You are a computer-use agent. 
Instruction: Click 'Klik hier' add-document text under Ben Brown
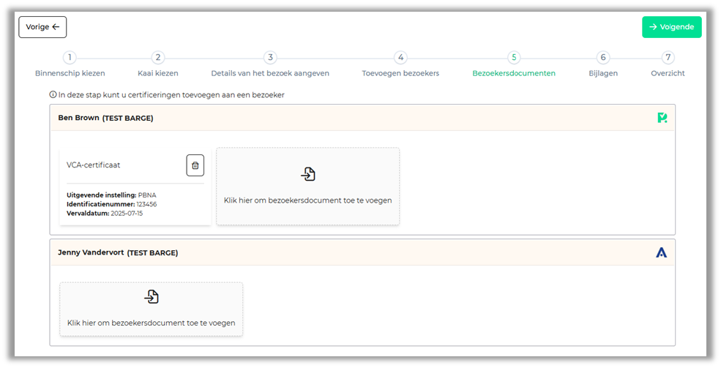(308, 200)
